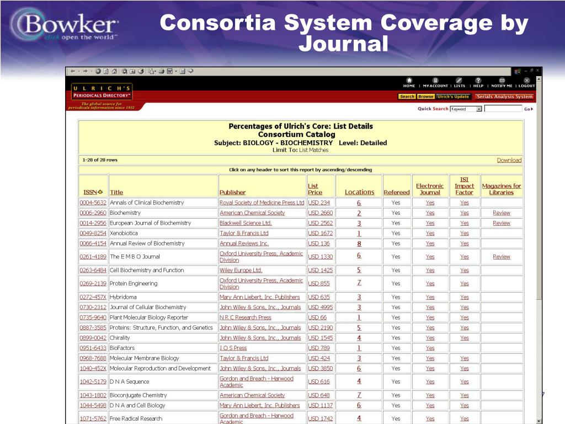Click the page scrollbar up arrow
The image size is (565, 424).
tap(539, 78)
